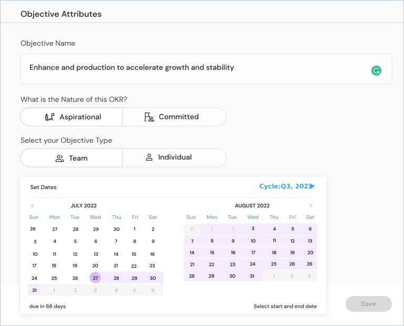Select the Committed OKR nature option
The width and height of the screenshot is (404, 326).
click(x=175, y=117)
